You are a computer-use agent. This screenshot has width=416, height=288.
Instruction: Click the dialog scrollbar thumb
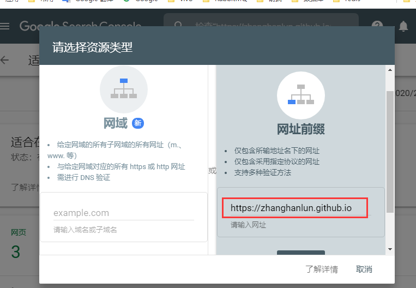point(390,152)
